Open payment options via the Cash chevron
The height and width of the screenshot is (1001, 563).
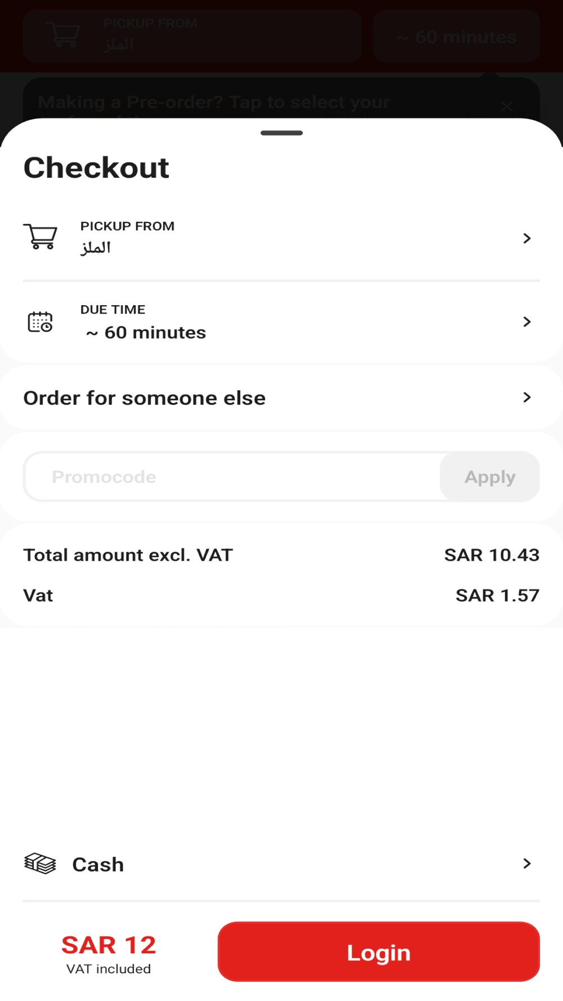526,864
